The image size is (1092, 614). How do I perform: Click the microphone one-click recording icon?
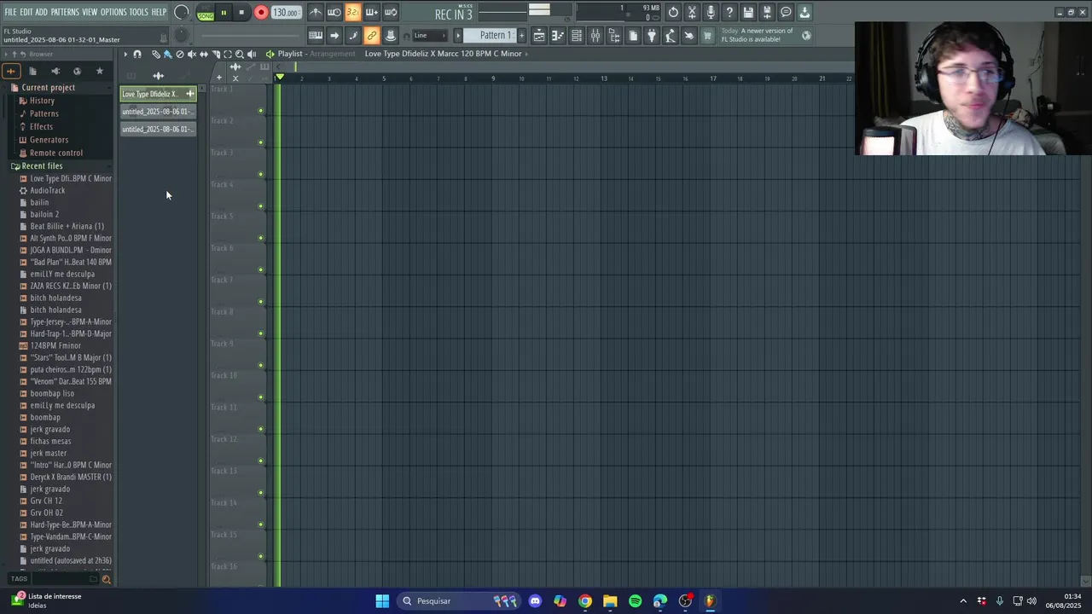pyautogui.click(x=711, y=12)
